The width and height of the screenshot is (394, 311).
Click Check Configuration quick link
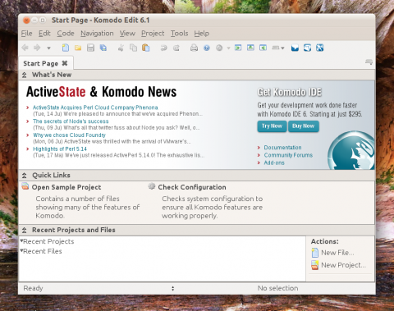(x=192, y=187)
